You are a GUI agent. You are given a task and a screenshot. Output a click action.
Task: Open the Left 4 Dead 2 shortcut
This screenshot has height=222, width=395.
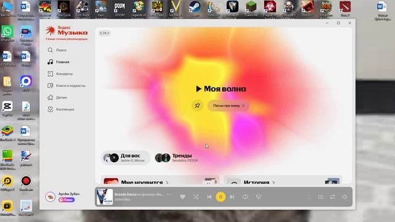click(x=157, y=9)
